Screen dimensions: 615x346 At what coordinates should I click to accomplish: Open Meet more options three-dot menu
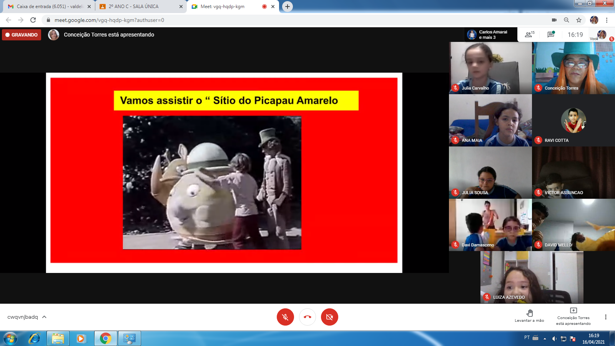coord(605,317)
